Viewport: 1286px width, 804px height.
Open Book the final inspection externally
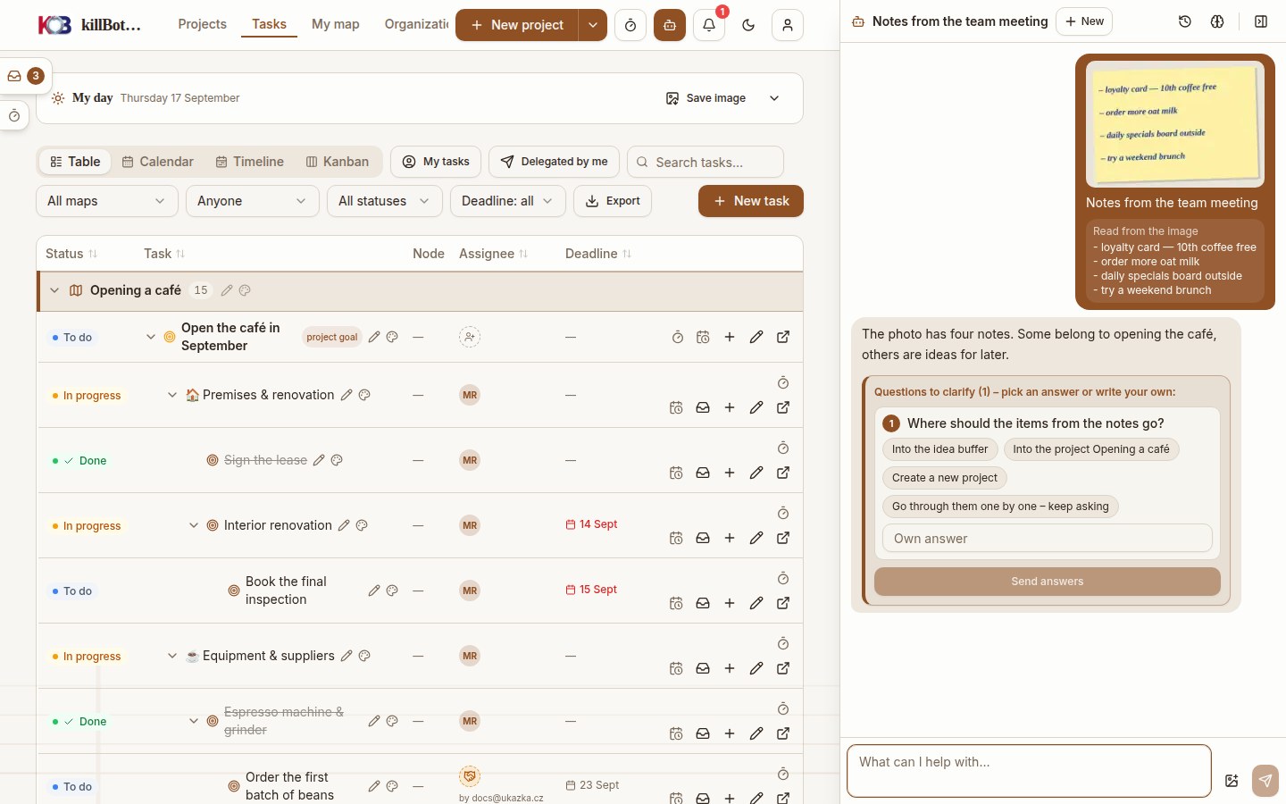[x=783, y=603]
